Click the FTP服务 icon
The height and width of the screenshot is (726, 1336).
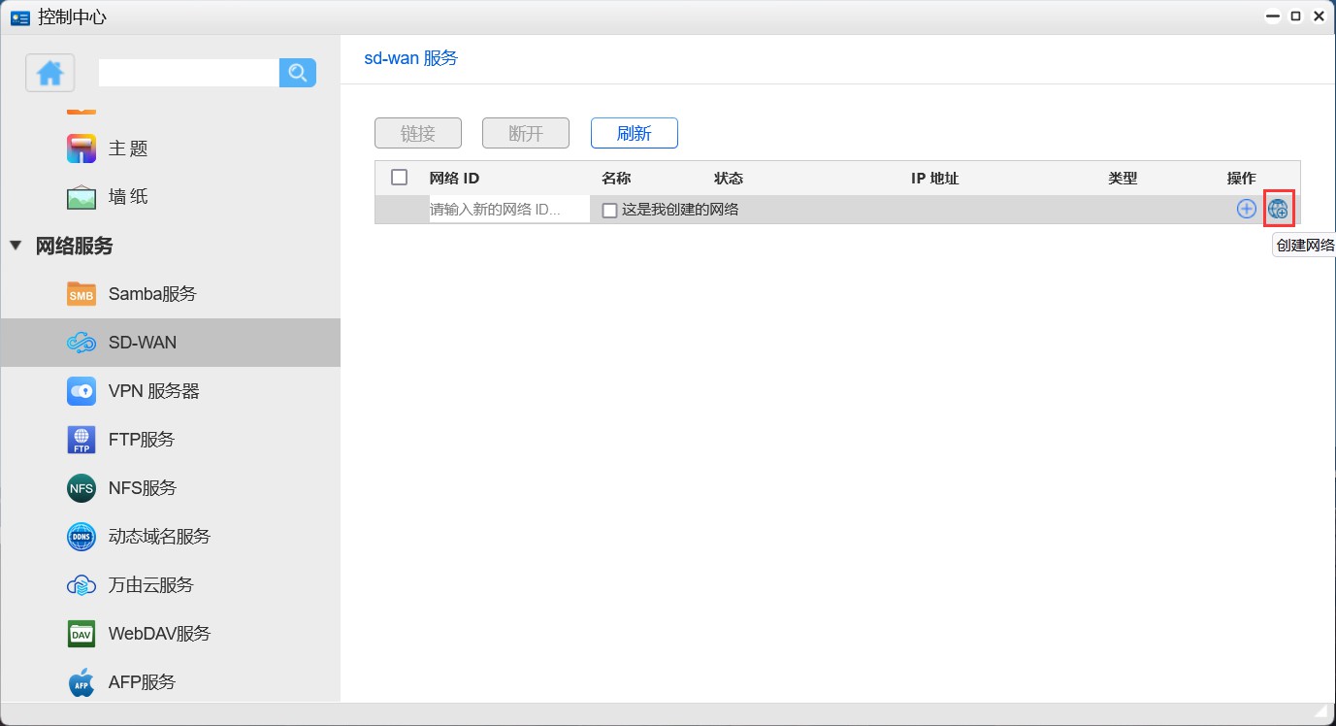[81, 439]
